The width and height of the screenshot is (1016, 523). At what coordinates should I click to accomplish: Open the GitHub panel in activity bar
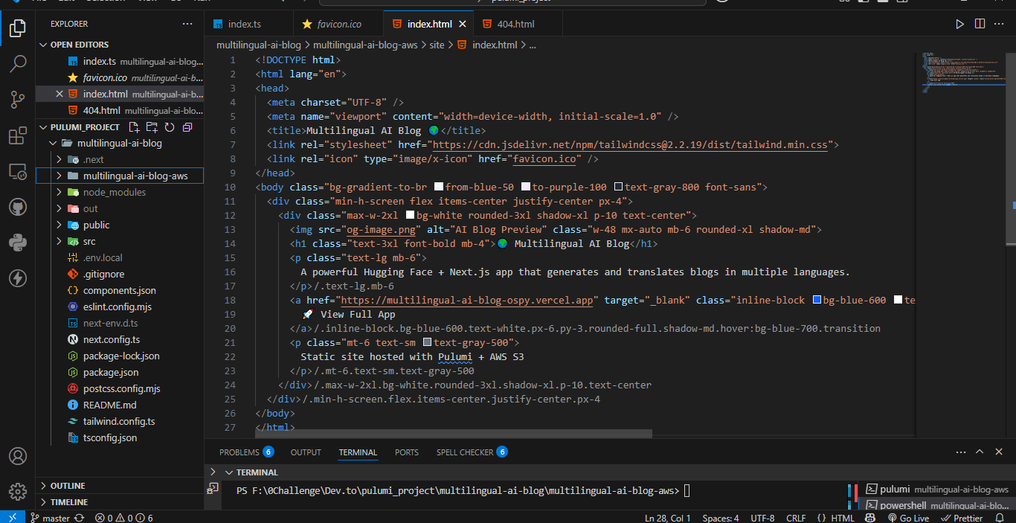coord(18,207)
